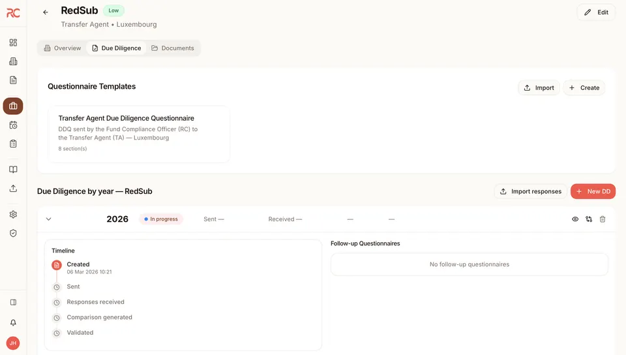
Task: Click the Low risk badge
Action: (113, 10)
